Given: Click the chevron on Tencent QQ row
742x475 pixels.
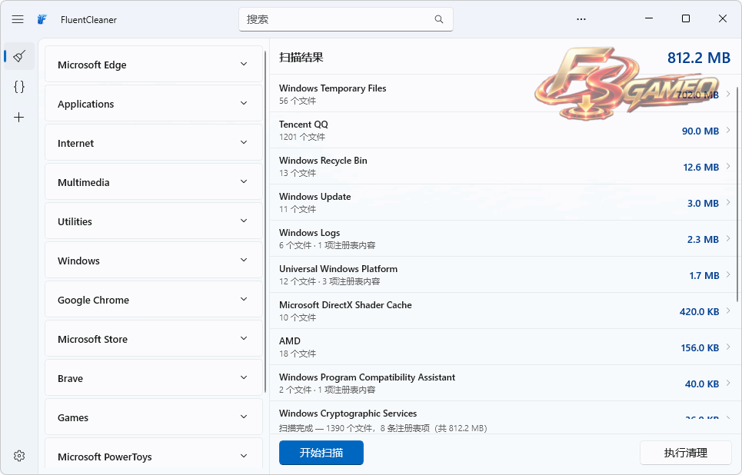Looking at the screenshot, I should click(x=728, y=130).
